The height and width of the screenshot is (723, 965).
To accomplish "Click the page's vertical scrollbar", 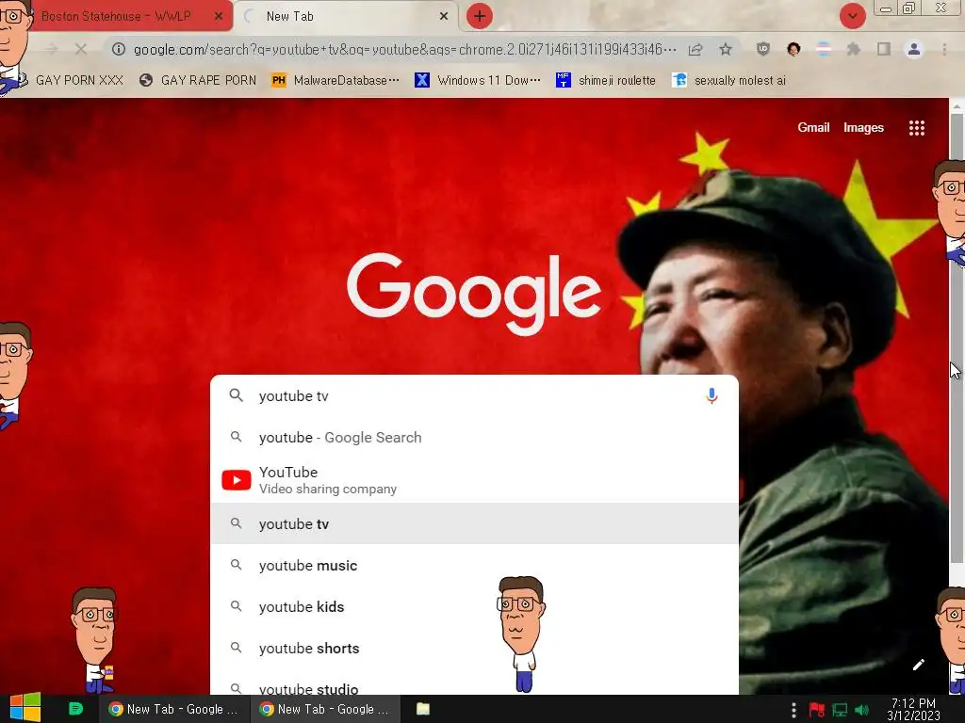I will click(x=957, y=338).
